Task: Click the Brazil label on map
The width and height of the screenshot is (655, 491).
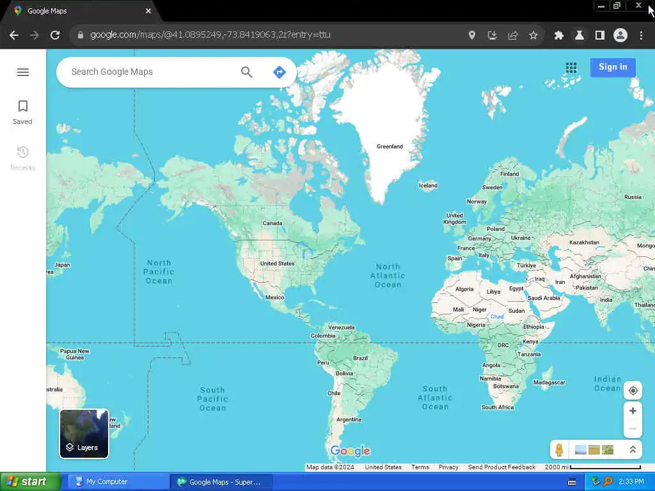Action: pyautogui.click(x=360, y=358)
